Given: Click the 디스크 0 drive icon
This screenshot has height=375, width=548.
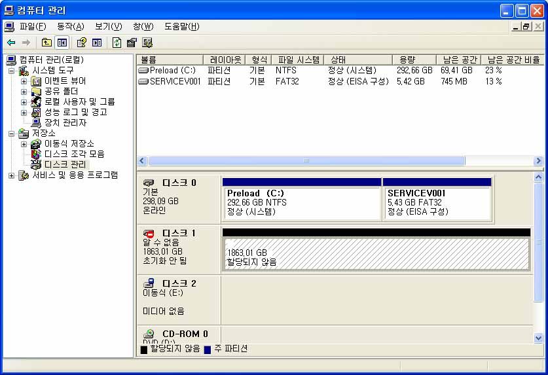Looking at the screenshot, I should pos(149,183).
